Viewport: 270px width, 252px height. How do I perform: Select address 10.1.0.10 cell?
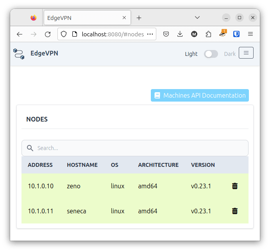pyautogui.click(x=41, y=186)
